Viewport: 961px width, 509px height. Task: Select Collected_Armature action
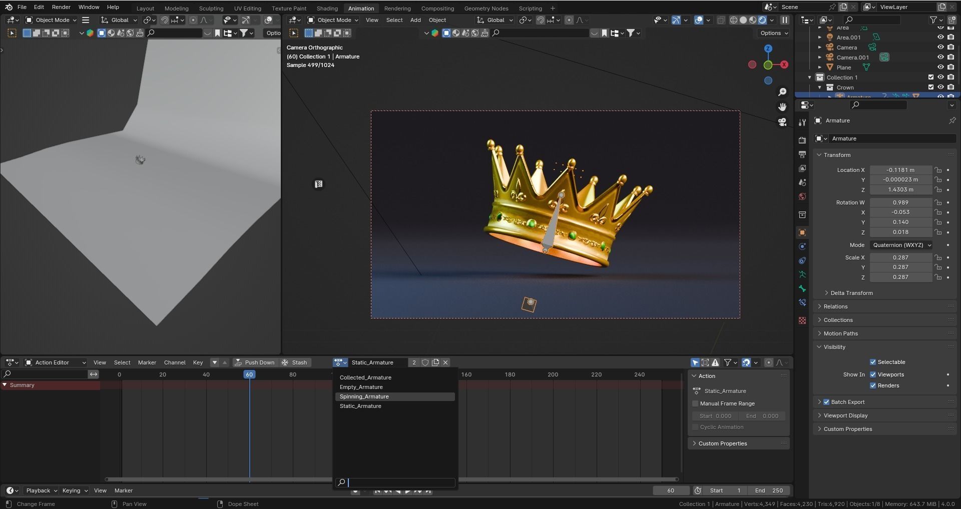395,377
